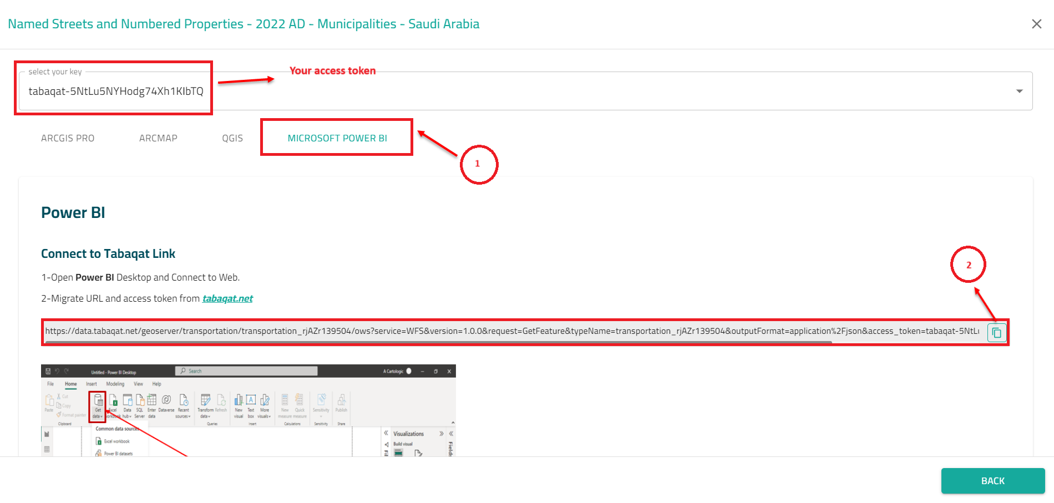Click the '1-Open Power BI Desktop' instruction text
Viewport: 1054px width, 503px height.
[140, 277]
